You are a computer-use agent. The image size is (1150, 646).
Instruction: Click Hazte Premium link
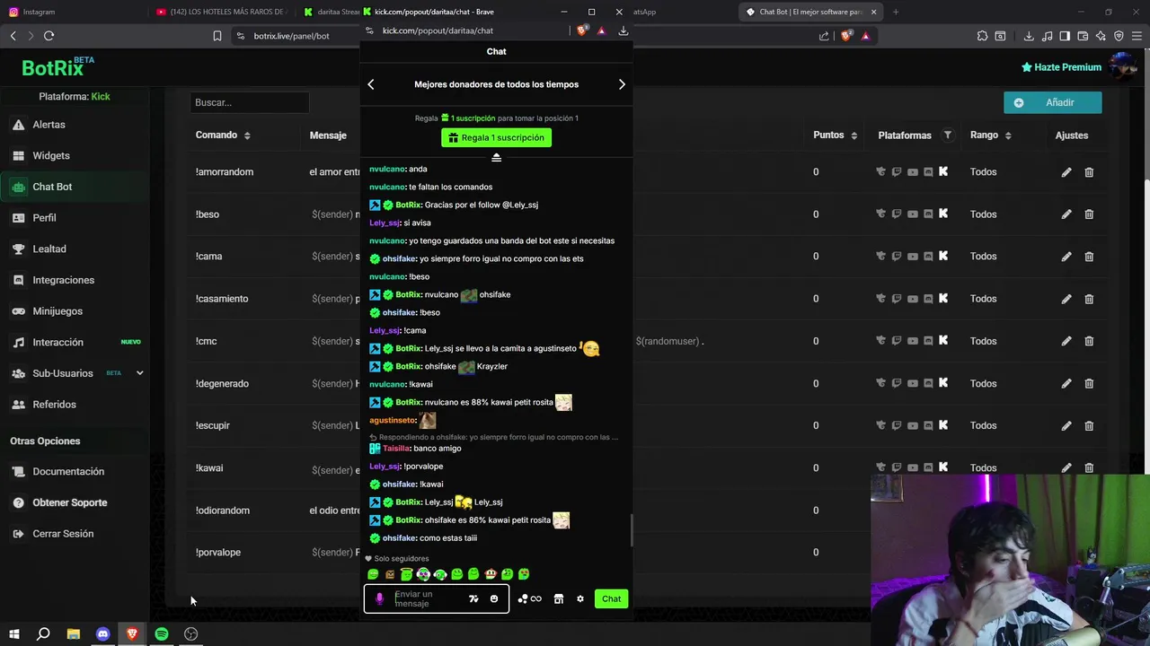tap(1061, 67)
